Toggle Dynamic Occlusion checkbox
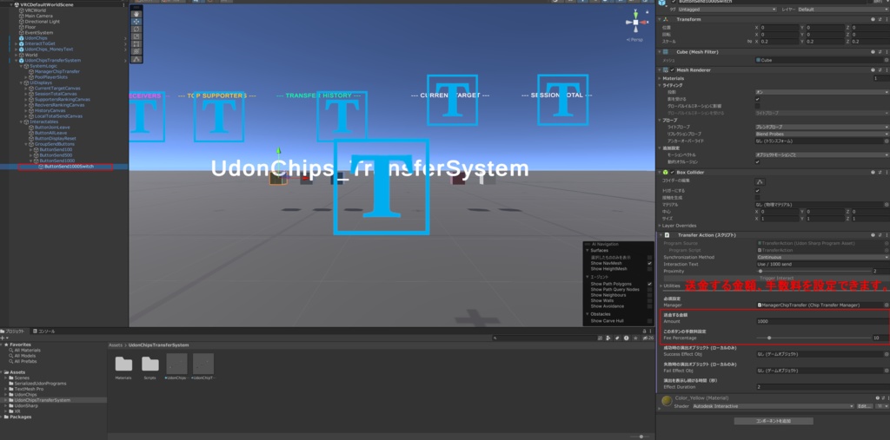This screenshot has width=890, height=440. click(757, 161)
